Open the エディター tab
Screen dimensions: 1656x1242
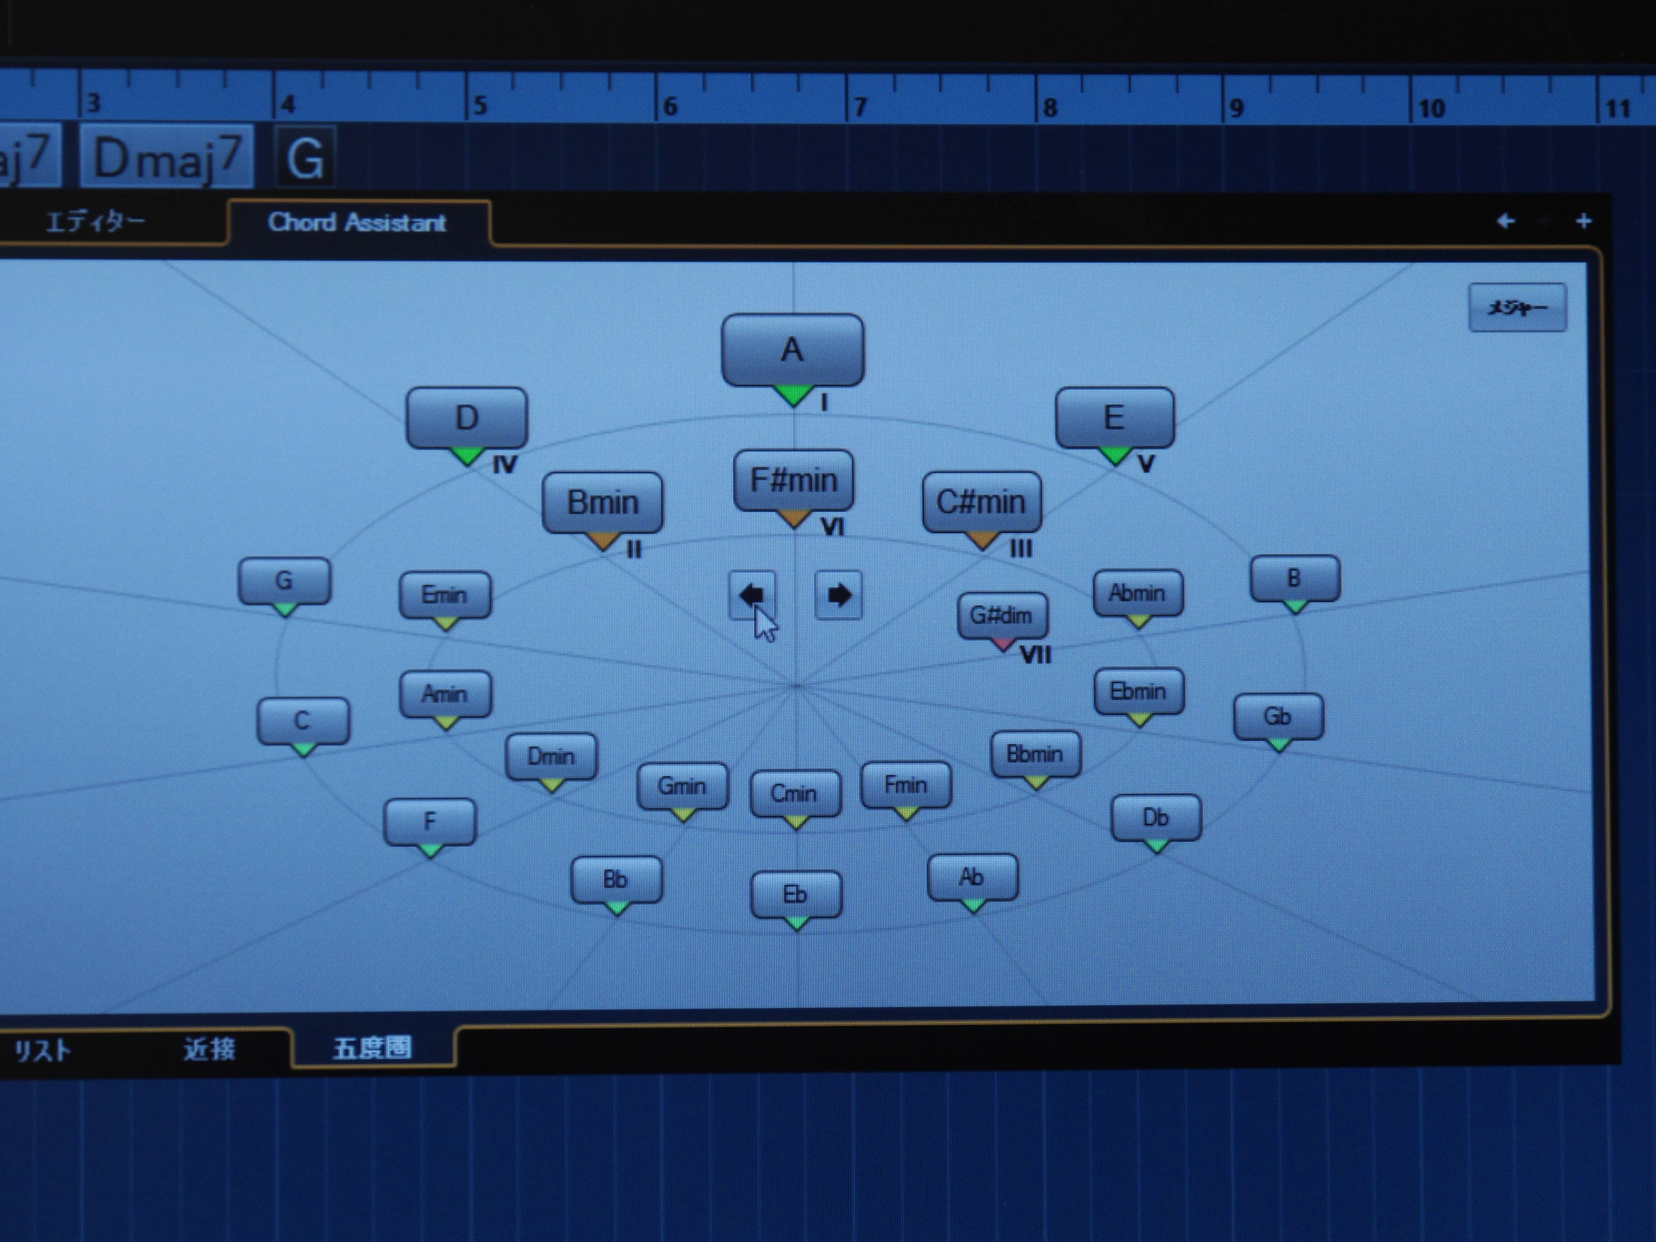coord(96,222)
